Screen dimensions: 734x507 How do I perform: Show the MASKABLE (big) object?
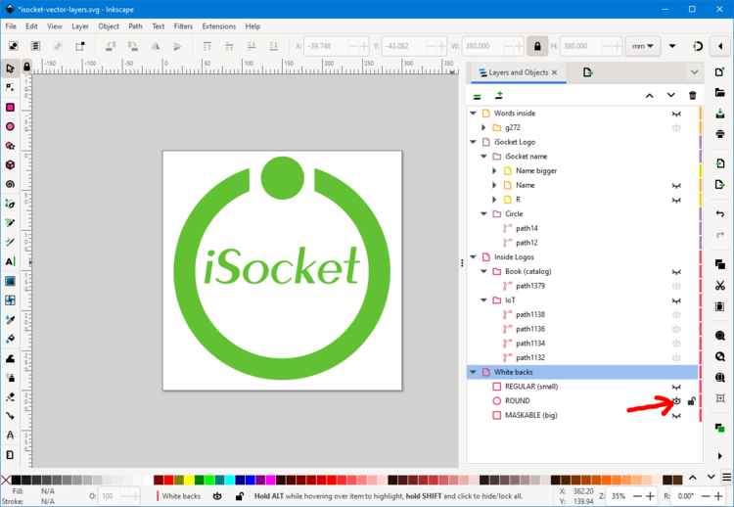coord(676,416)
